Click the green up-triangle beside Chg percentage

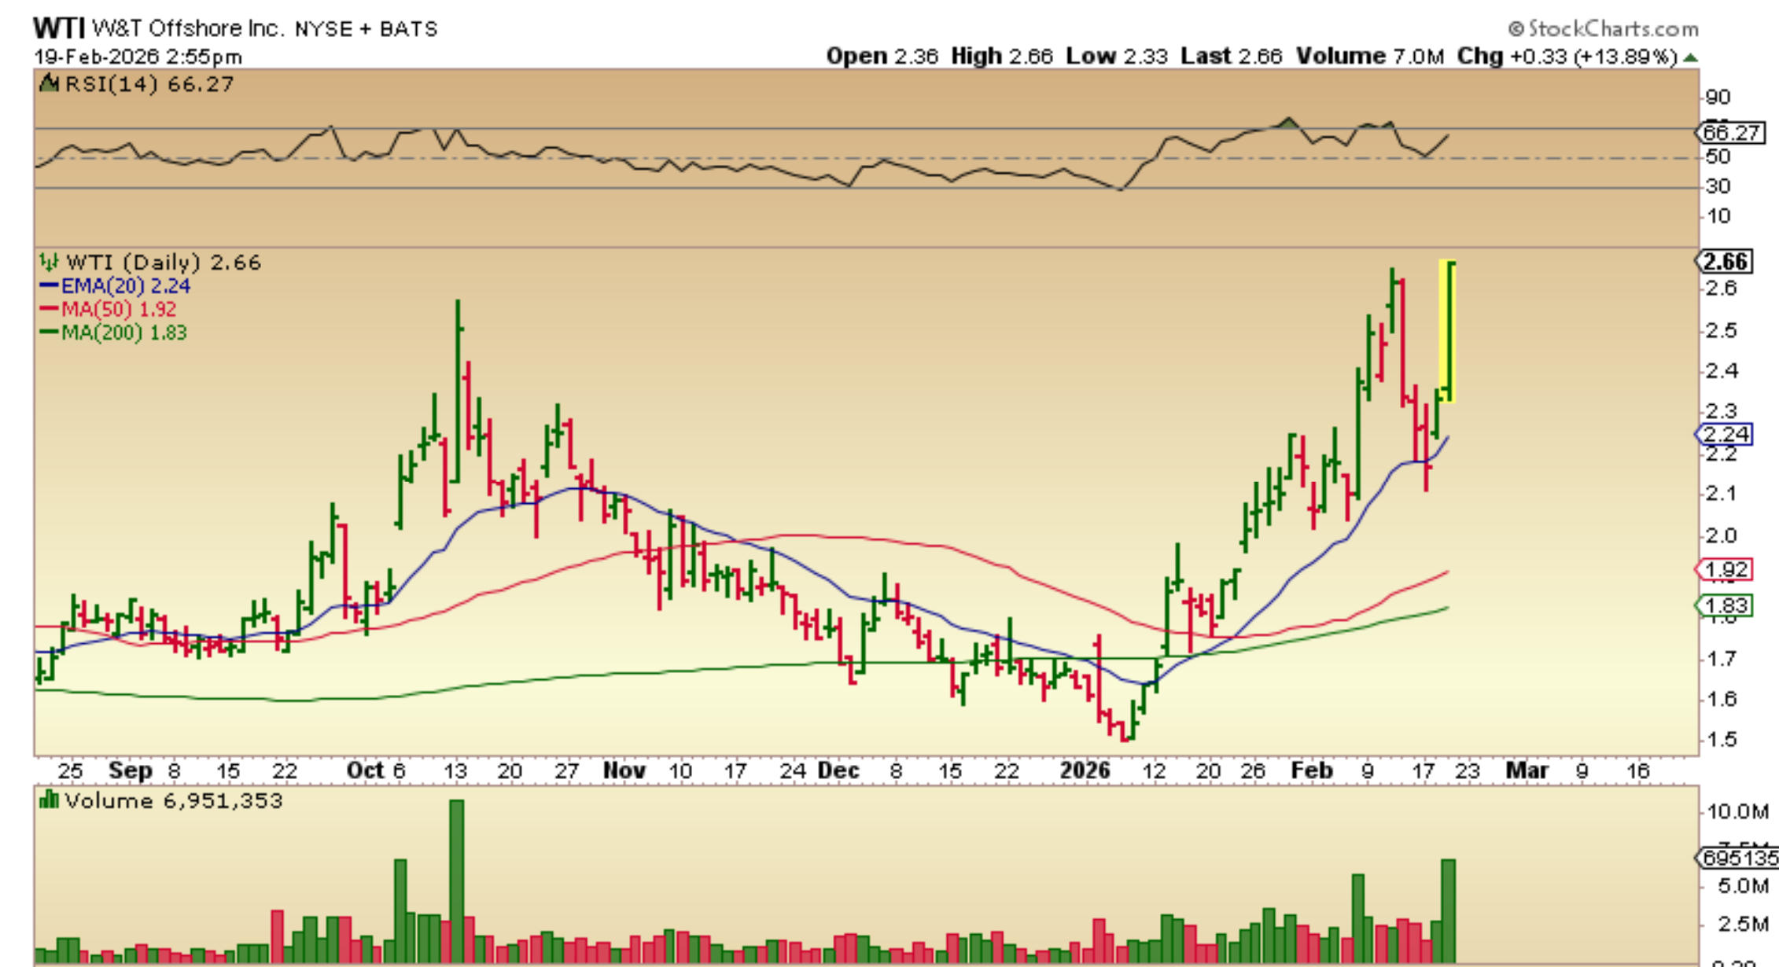1691,57
